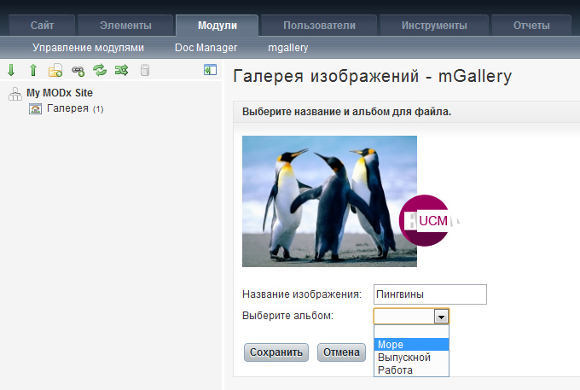Choose Работа from the album list
The height and width of the screenshot is (390, 580).
pyautogui.click(x=412, y=370)
